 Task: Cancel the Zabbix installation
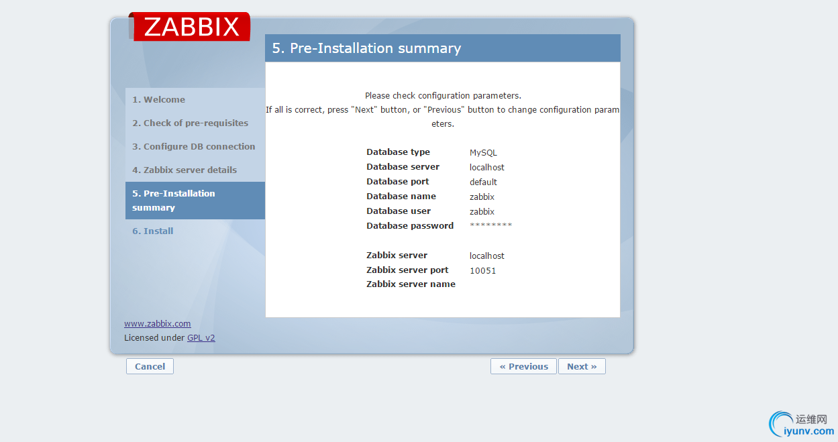150,366
